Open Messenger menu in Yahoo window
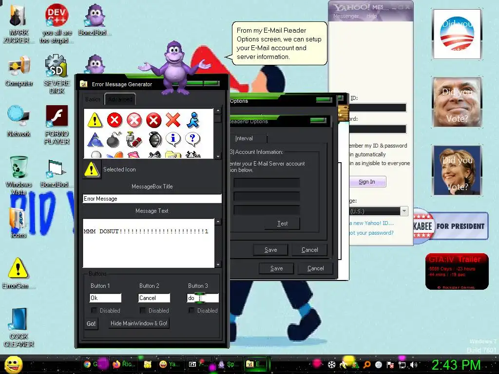 point(346,16)
